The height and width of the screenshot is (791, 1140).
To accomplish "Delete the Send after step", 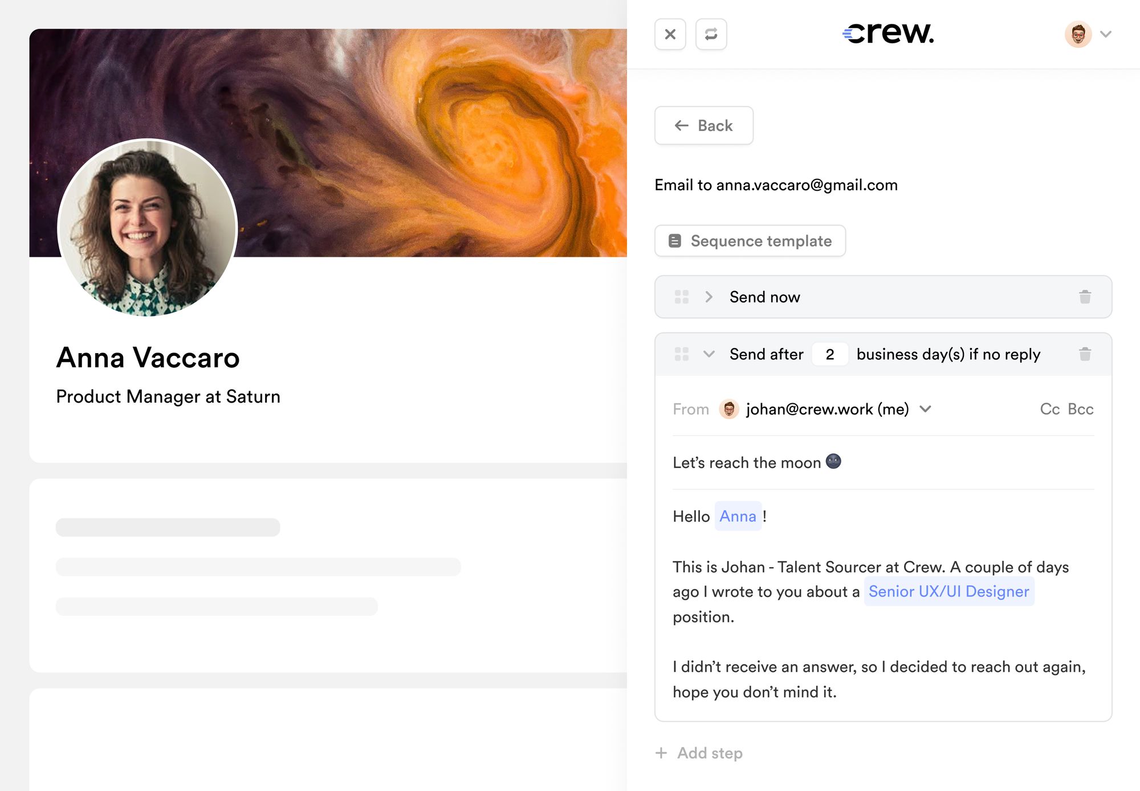I will click(x=1085, y=354).
